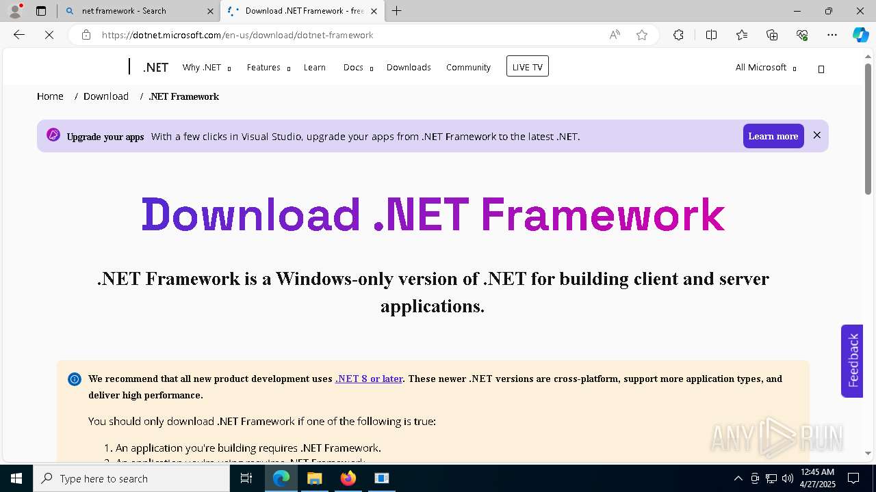The image size is (876, 492).
Task: Click the info icon in recommendation box
Action: point(75,379)
